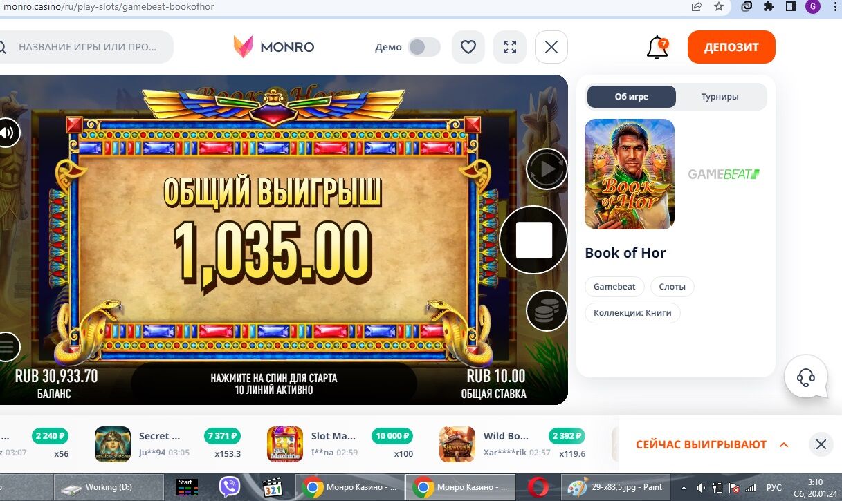Viewport: 842px width, 501px height.
Task: Mute the game sound speaker icon
Action: pyautogui.click(x=7, y=133)
